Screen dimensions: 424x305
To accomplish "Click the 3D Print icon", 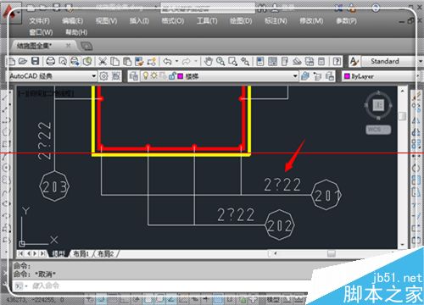I will click(87, 61).
